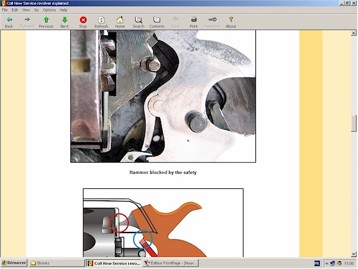Switch to Éditeur FrontPage taskbar window
This screenshot has height=269, width=358.
click(x=171, y=263)
